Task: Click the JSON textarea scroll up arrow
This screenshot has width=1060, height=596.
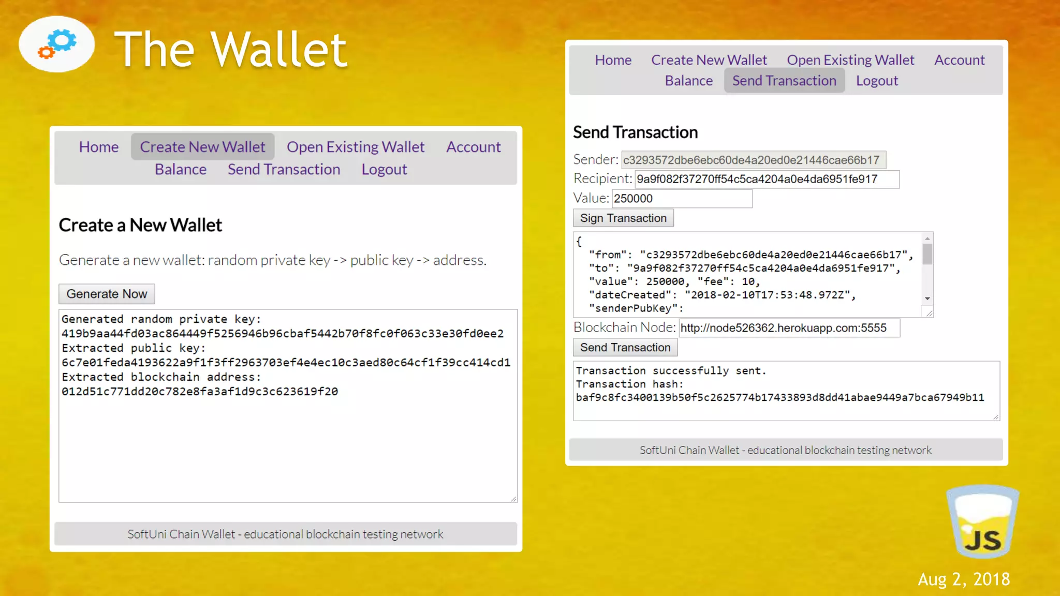Action: coord(927,239)
